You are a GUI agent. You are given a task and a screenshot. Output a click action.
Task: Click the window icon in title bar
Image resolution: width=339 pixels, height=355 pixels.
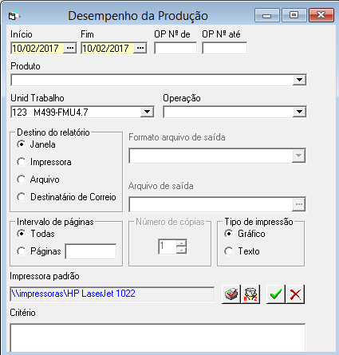[x=14, y=16]
